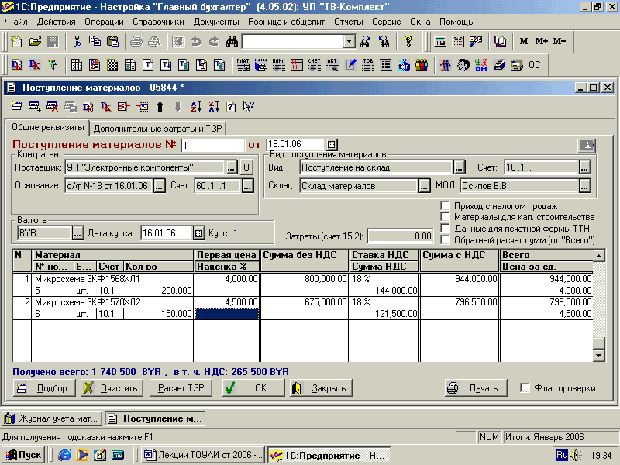This screenshot has height=465, width=620.
Task: Enable 'Приход с налогом продаж' checkbox
Action: pyautogui.click(x=445, y=205)
